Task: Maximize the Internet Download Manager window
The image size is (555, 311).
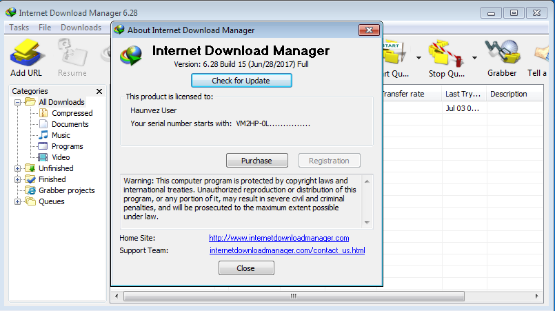Action: coord(514,13)
